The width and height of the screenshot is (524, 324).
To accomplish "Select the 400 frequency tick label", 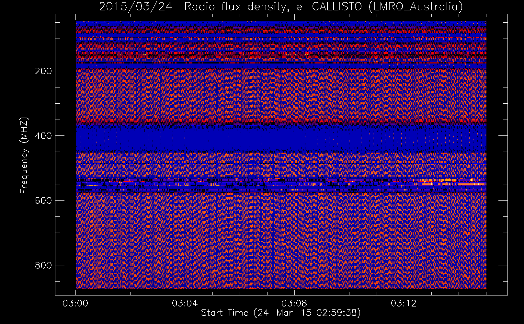I will point(43,136).
